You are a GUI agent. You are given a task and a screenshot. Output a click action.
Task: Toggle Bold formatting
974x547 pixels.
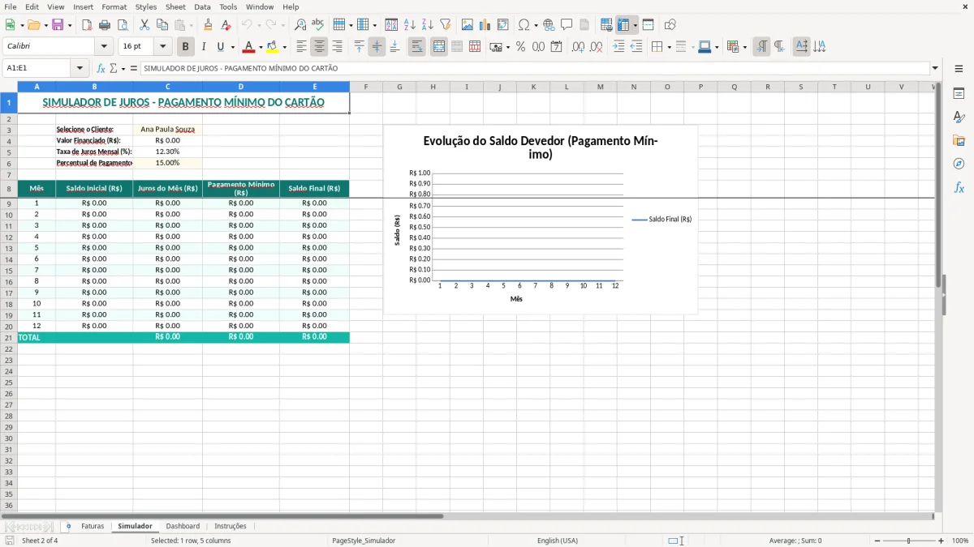pyautogui.click(x=186, y=47)
